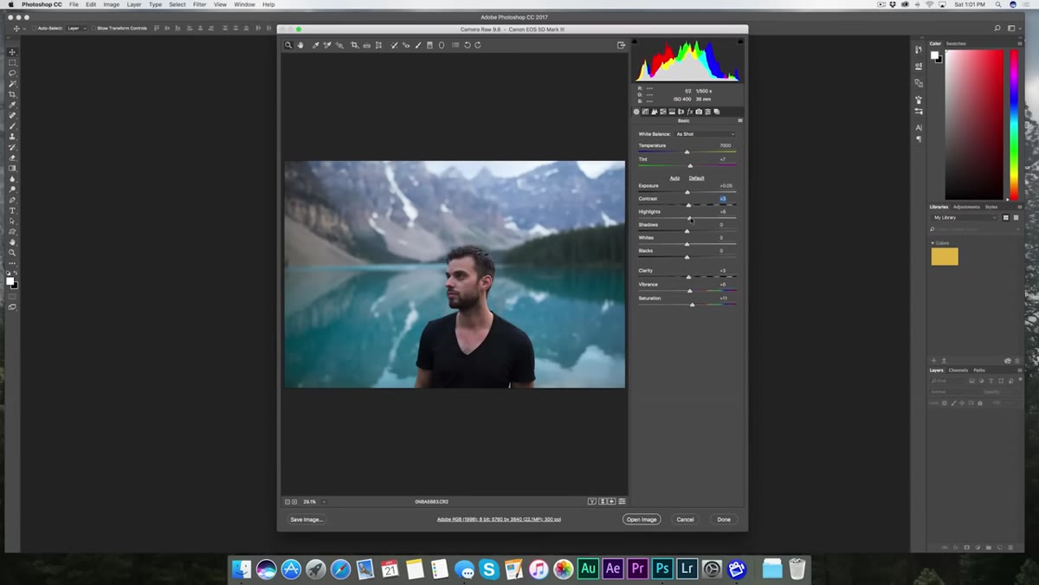Select the Color Sampler tool in Camera Raw
The width and height of the screenshot is (1039, 585).
tap(327, 45)
